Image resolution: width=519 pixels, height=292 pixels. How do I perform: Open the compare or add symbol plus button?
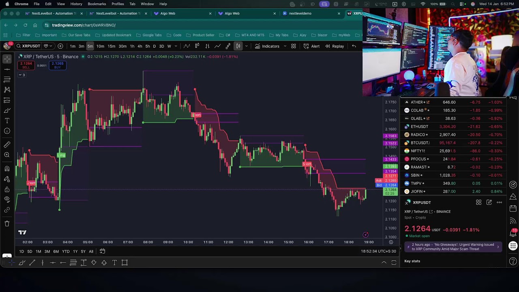click(x=60, y=46)
